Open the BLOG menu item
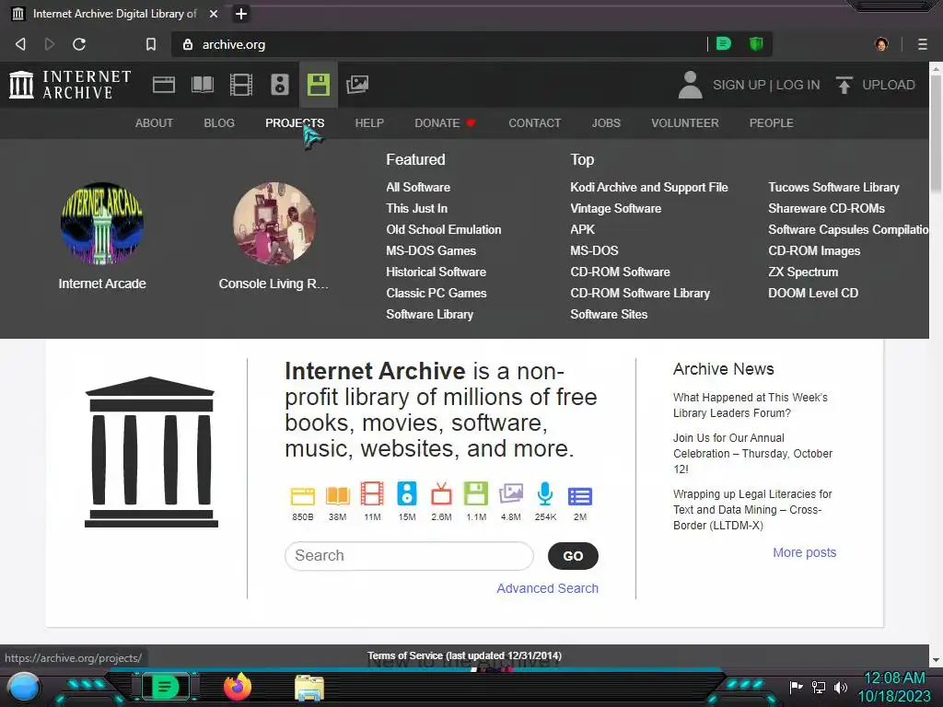Image resolution: width=943 pixels, height=707 pixels. [219, 122]
